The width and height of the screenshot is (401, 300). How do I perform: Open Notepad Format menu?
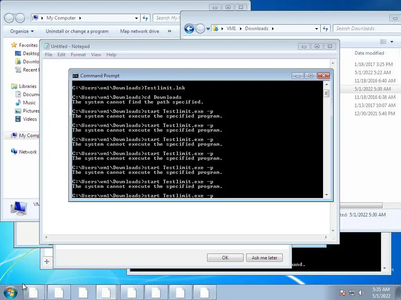click(x=78, y=55)
